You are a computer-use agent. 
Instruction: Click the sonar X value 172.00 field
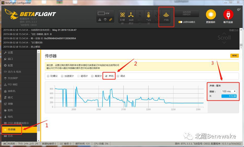pyautogui.click(x=229, y=96)
